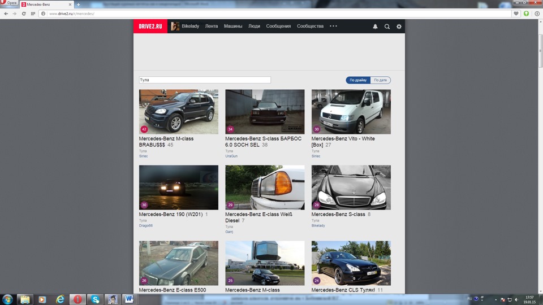Open Internet Explorer from the taskbar

click(60, 299)
